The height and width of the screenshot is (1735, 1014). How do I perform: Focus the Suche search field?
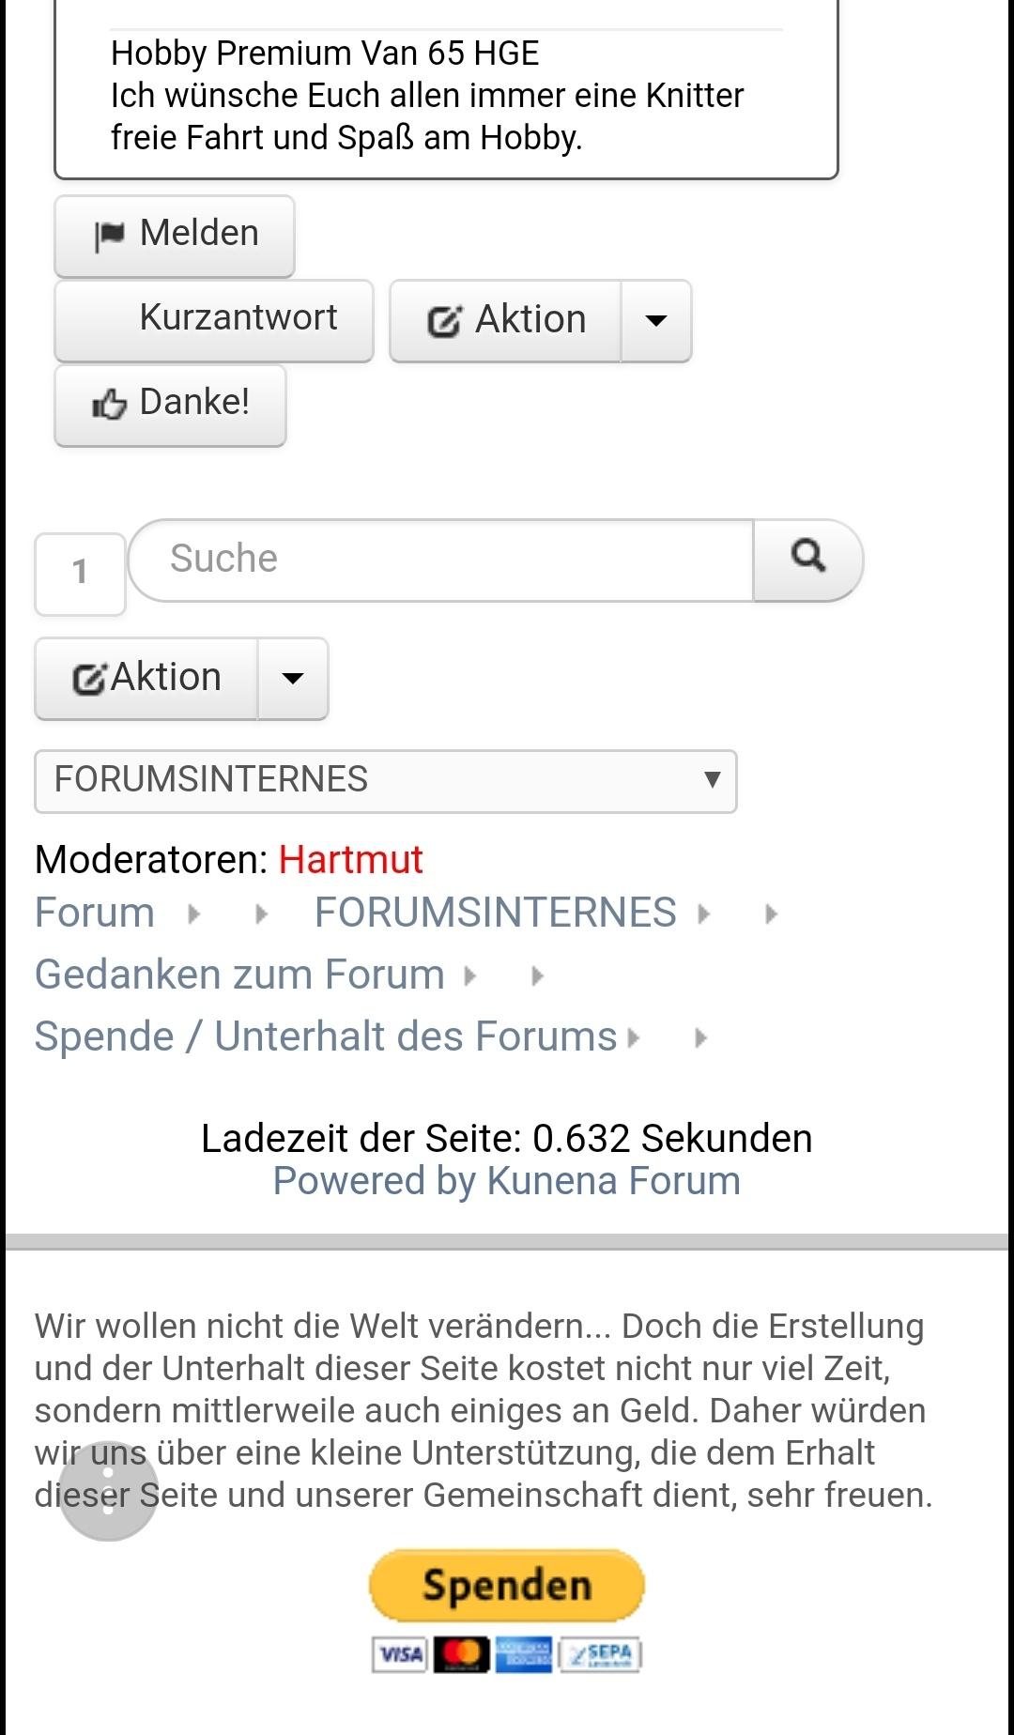441,560
